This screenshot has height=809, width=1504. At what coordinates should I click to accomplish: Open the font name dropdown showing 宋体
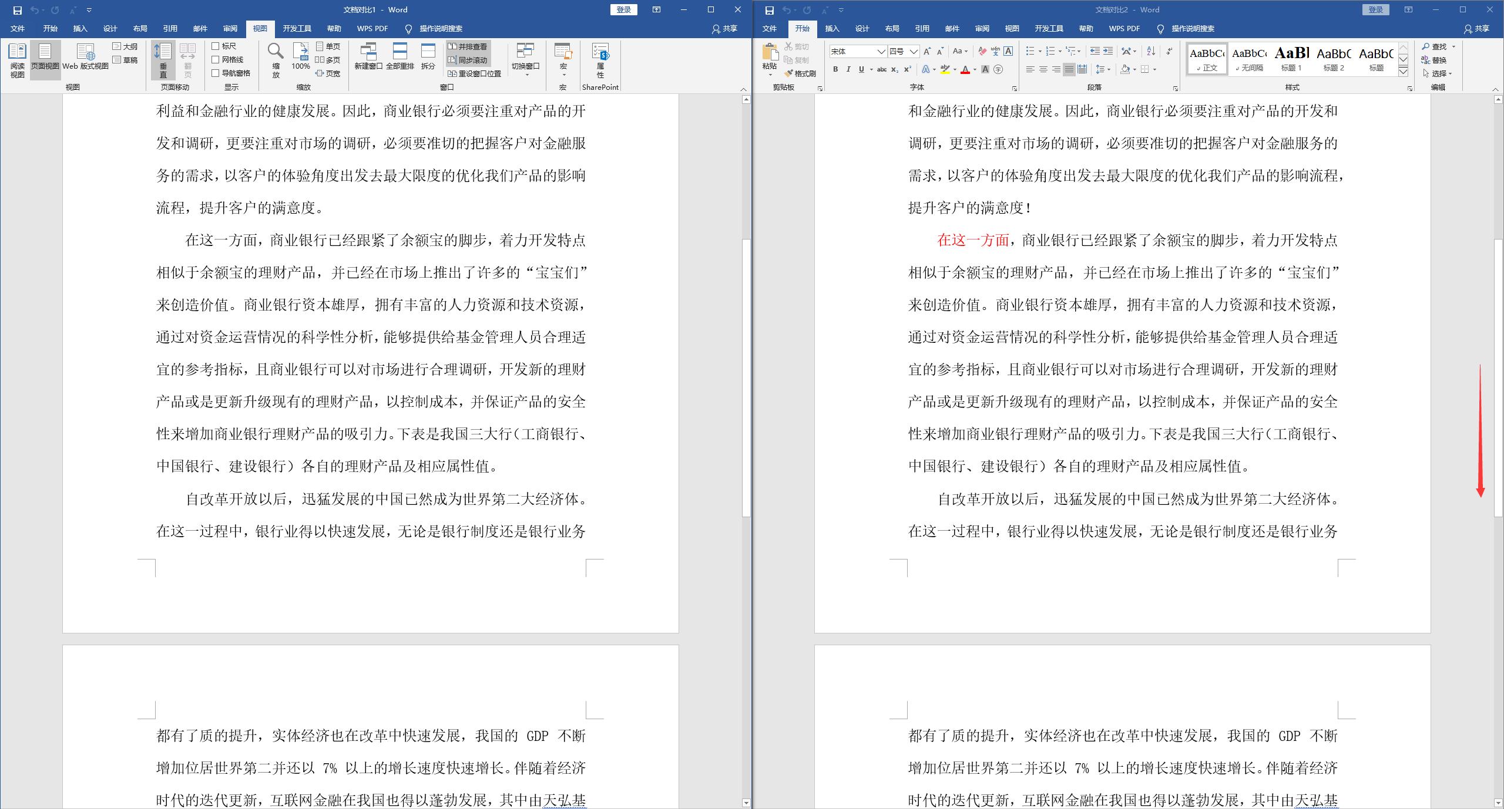pyautogui.click(x=882, y=52)
